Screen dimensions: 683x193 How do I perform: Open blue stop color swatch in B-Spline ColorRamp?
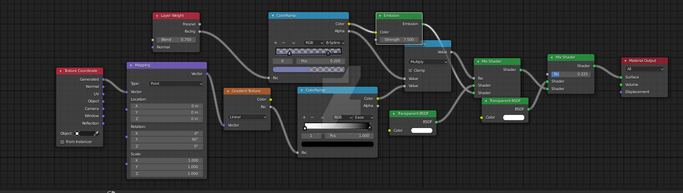pos(309,70)
